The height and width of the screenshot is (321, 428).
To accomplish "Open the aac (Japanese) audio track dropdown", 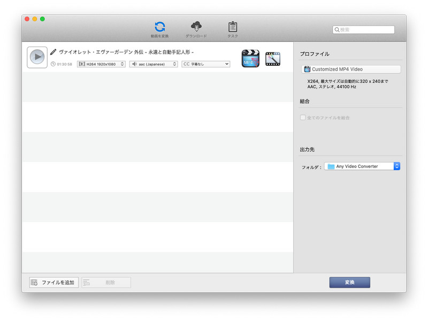I will point(154,64).
